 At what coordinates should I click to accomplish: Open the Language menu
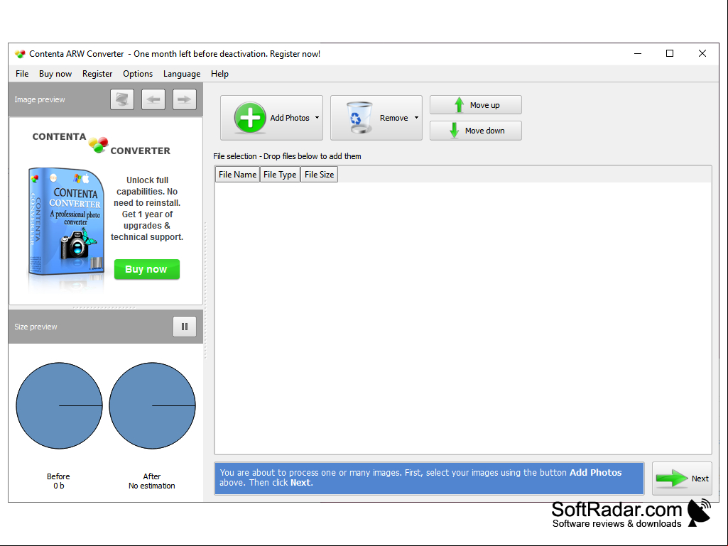(x=182, y=74)
